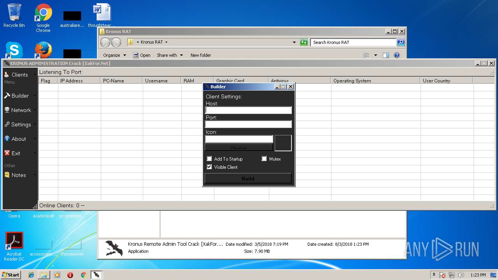Open Settings gears item in sidebar
The image size is (498, 280).
(19, 124)
